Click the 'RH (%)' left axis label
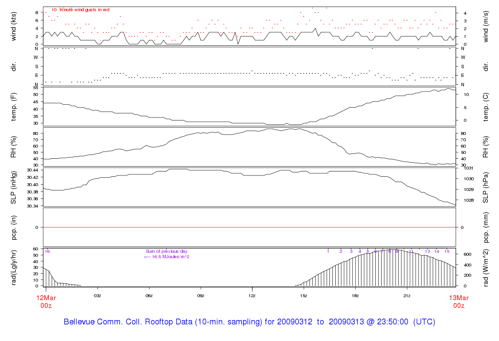The height and width of the screenshot is (341, 499). (x=13, y=147)
